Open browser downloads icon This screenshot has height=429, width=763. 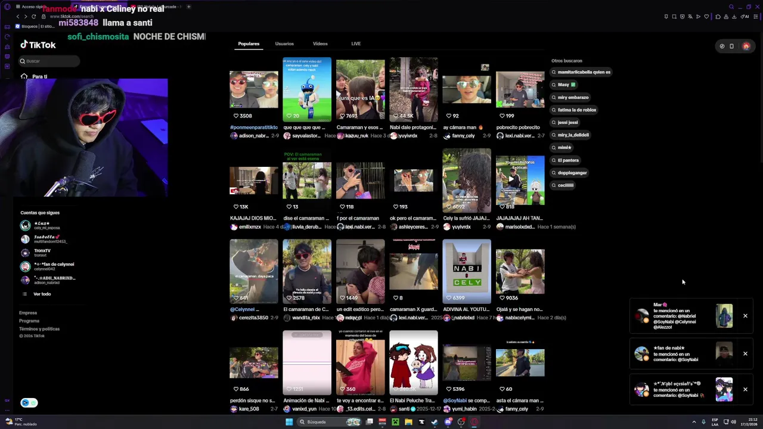(734, 17)
